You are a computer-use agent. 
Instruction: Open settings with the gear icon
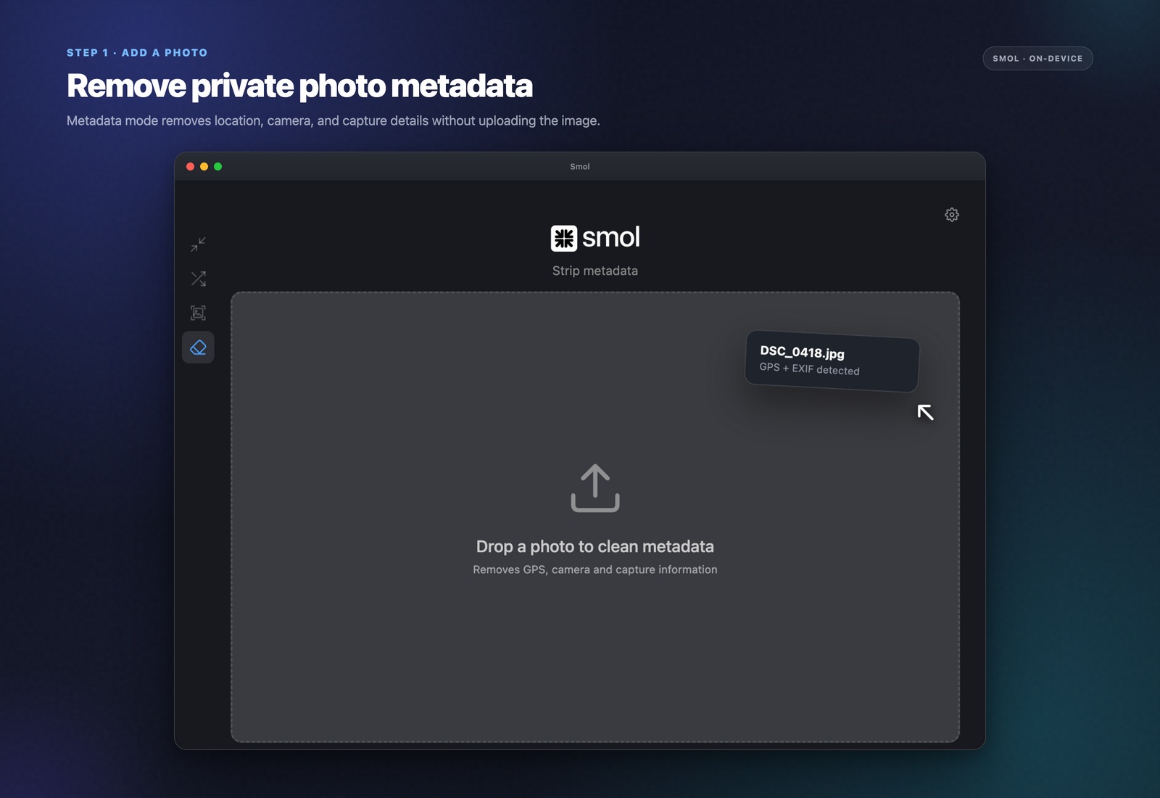point(952,215)
